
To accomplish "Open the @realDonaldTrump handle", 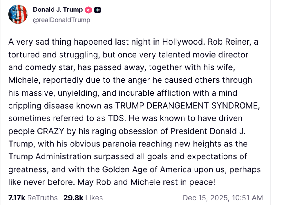I will [61, 20].
